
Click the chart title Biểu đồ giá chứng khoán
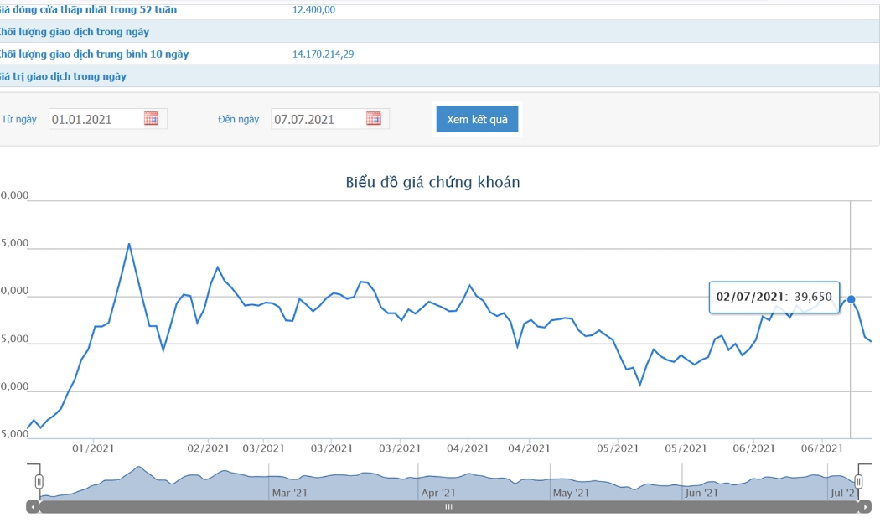[432, 183]
